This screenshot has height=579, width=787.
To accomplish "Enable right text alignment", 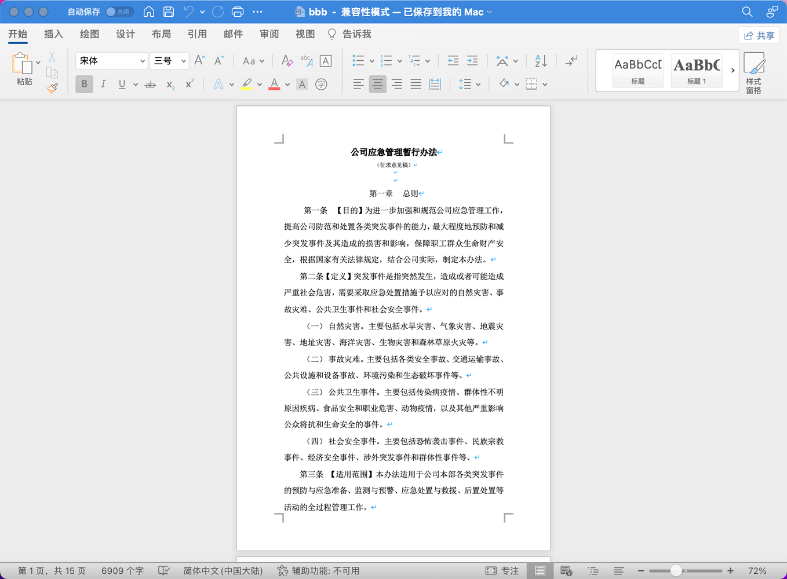I will (396, 84).
